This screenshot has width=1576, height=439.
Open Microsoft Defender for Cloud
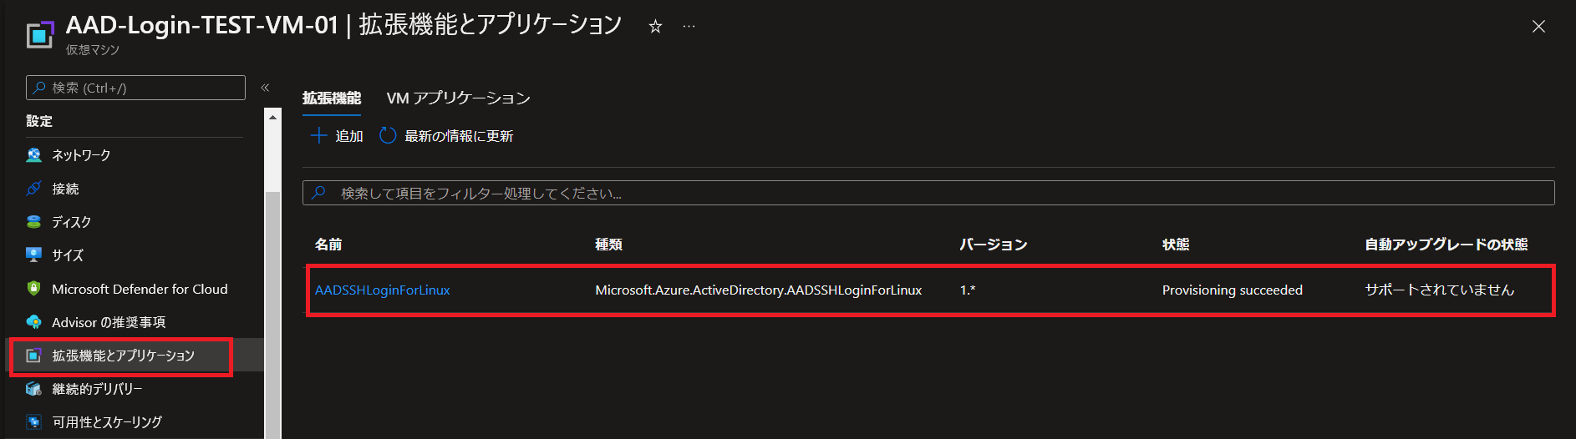coord(140,289)
